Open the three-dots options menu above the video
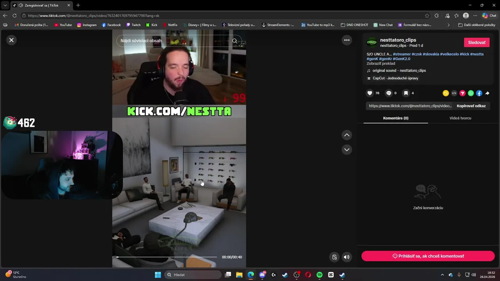 pyautogui.click(x=346, y=40)
